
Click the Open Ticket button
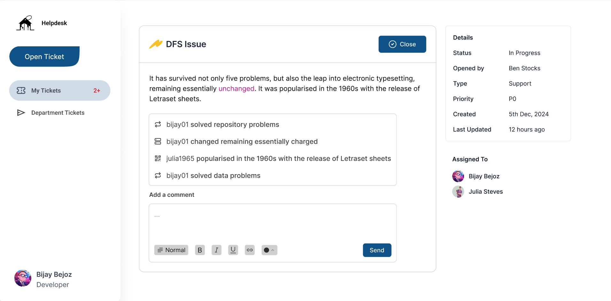coord(44,56)
